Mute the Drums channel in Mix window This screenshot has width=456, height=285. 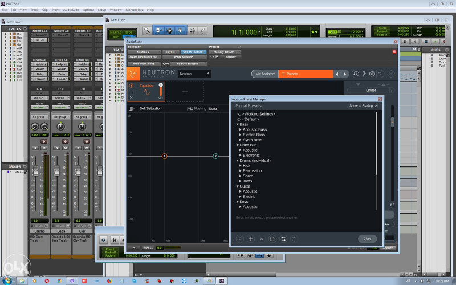click(44, 148)
